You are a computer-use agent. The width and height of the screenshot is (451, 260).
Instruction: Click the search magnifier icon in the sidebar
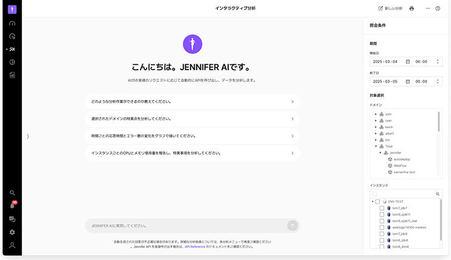[12, 193]
